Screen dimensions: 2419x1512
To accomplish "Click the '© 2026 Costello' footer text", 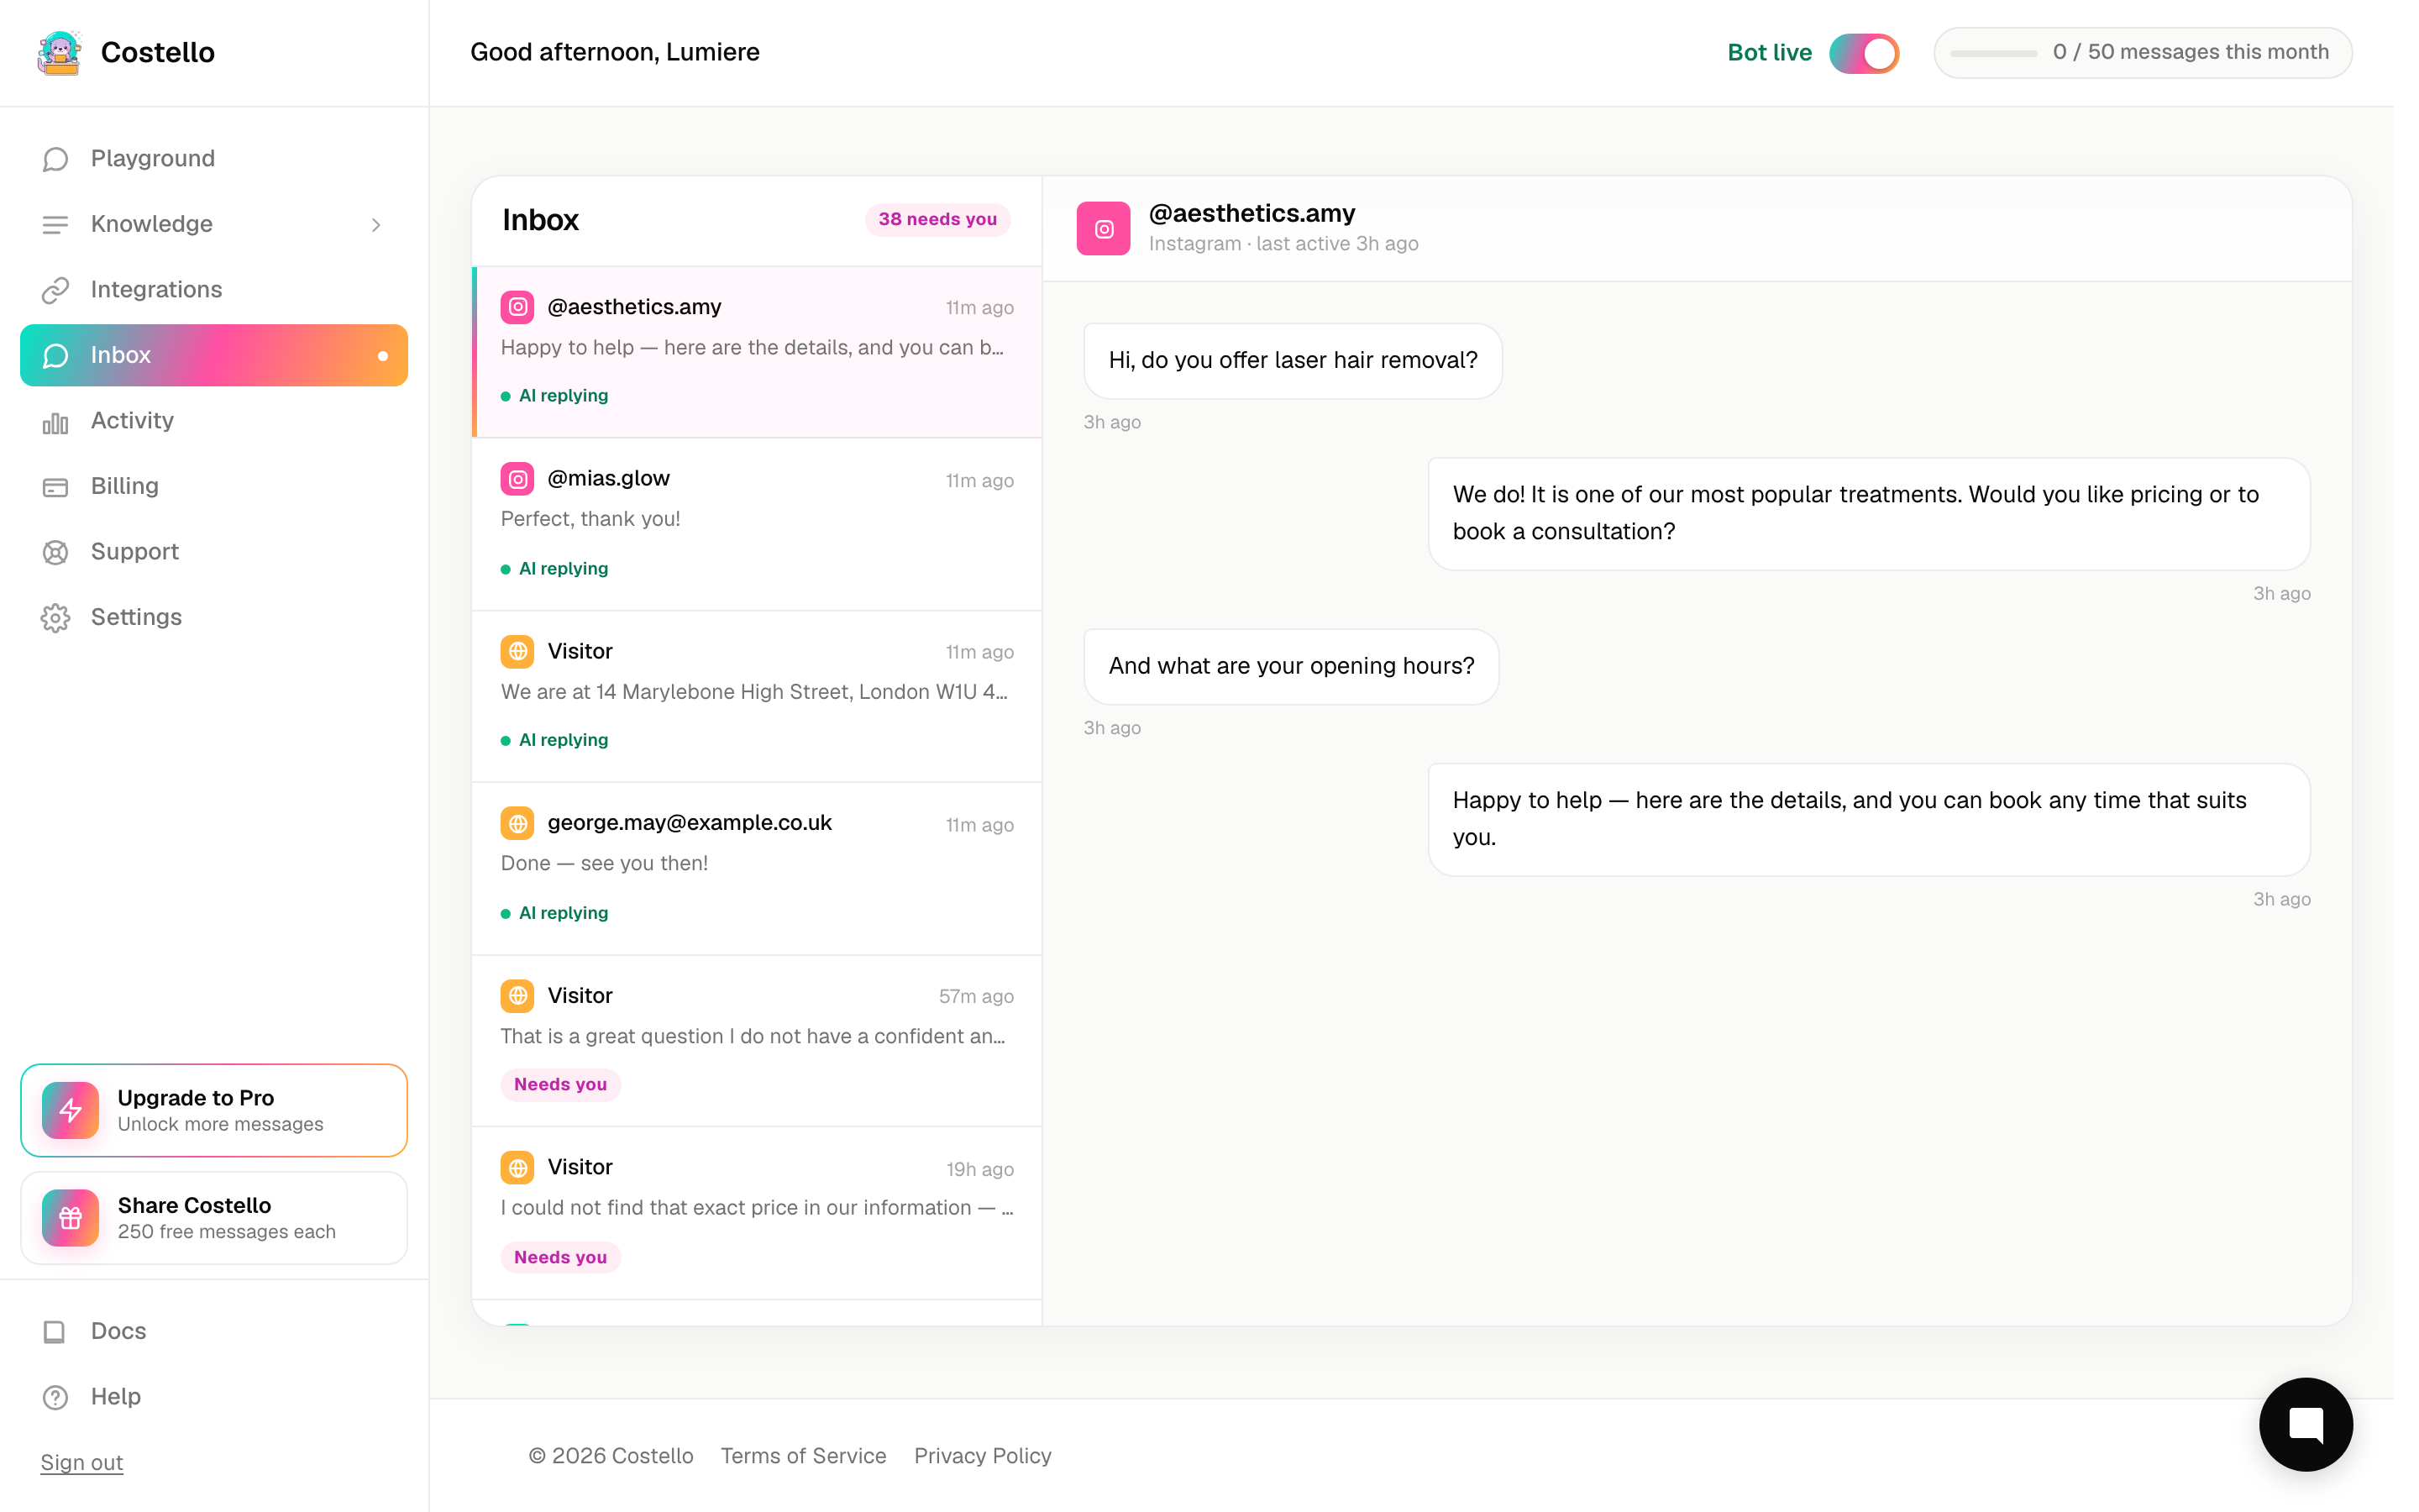I will click(x=611, y=1456).
